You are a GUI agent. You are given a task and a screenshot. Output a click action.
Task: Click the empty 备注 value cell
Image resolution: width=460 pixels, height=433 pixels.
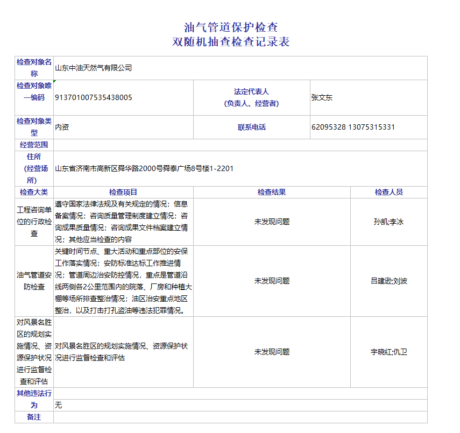click(x=240, y=417)
